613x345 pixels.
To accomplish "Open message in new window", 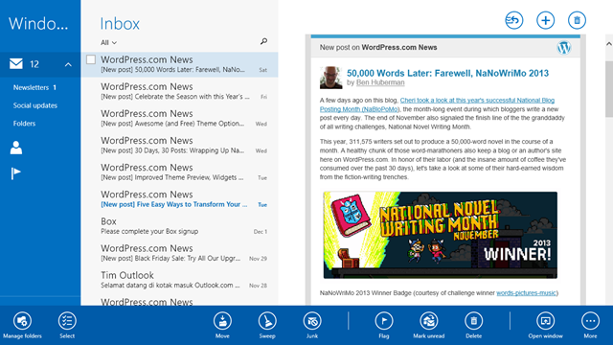I will pyautogui.click(x=545, y=321).
